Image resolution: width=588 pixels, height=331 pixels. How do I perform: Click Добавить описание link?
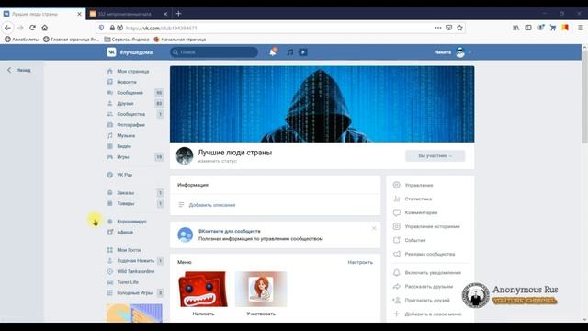pyautogui.click(x=212, y=205)
